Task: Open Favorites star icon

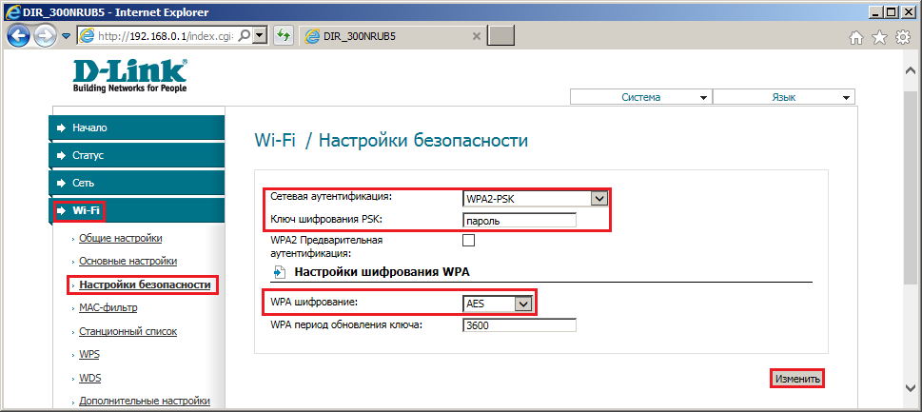Action: coord(879,38)
